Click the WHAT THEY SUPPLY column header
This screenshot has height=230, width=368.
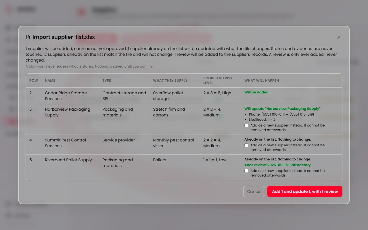(170, 80)
